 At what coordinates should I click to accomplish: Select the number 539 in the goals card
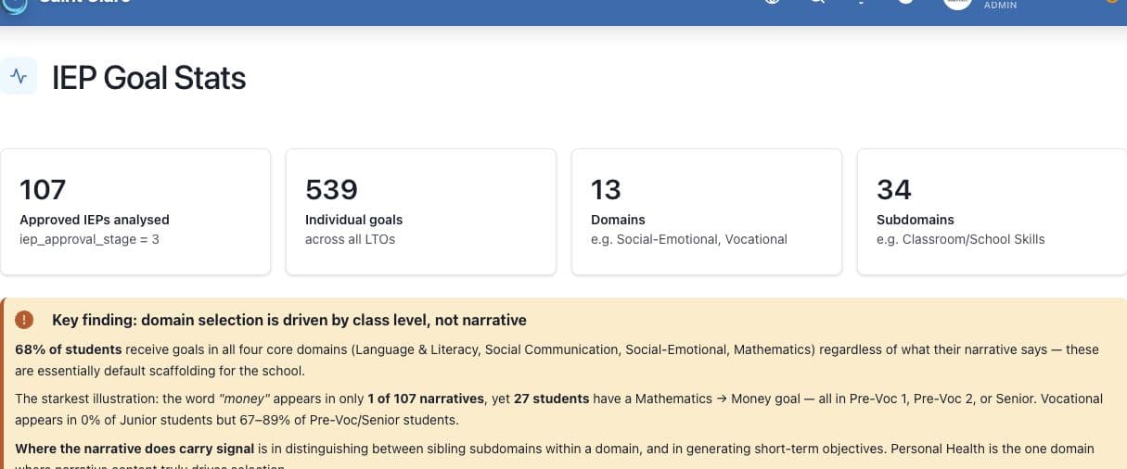(331, 190)
